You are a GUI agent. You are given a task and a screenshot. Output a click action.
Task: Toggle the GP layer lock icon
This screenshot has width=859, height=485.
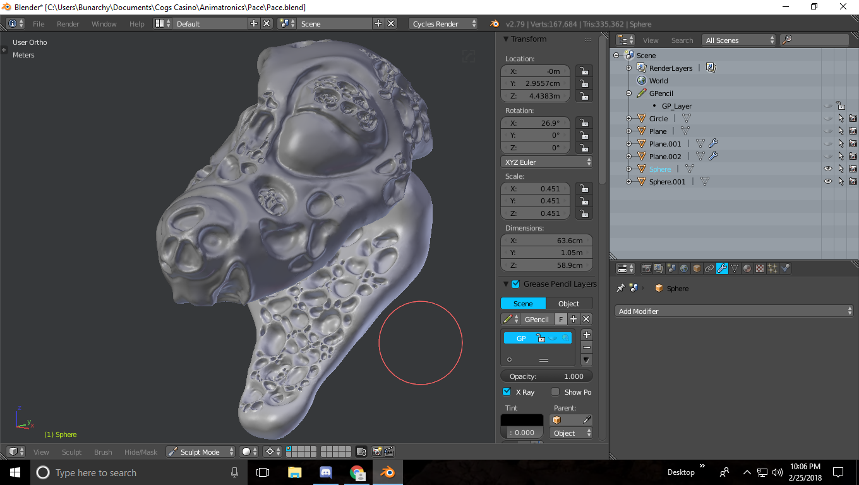pos(541,338)
